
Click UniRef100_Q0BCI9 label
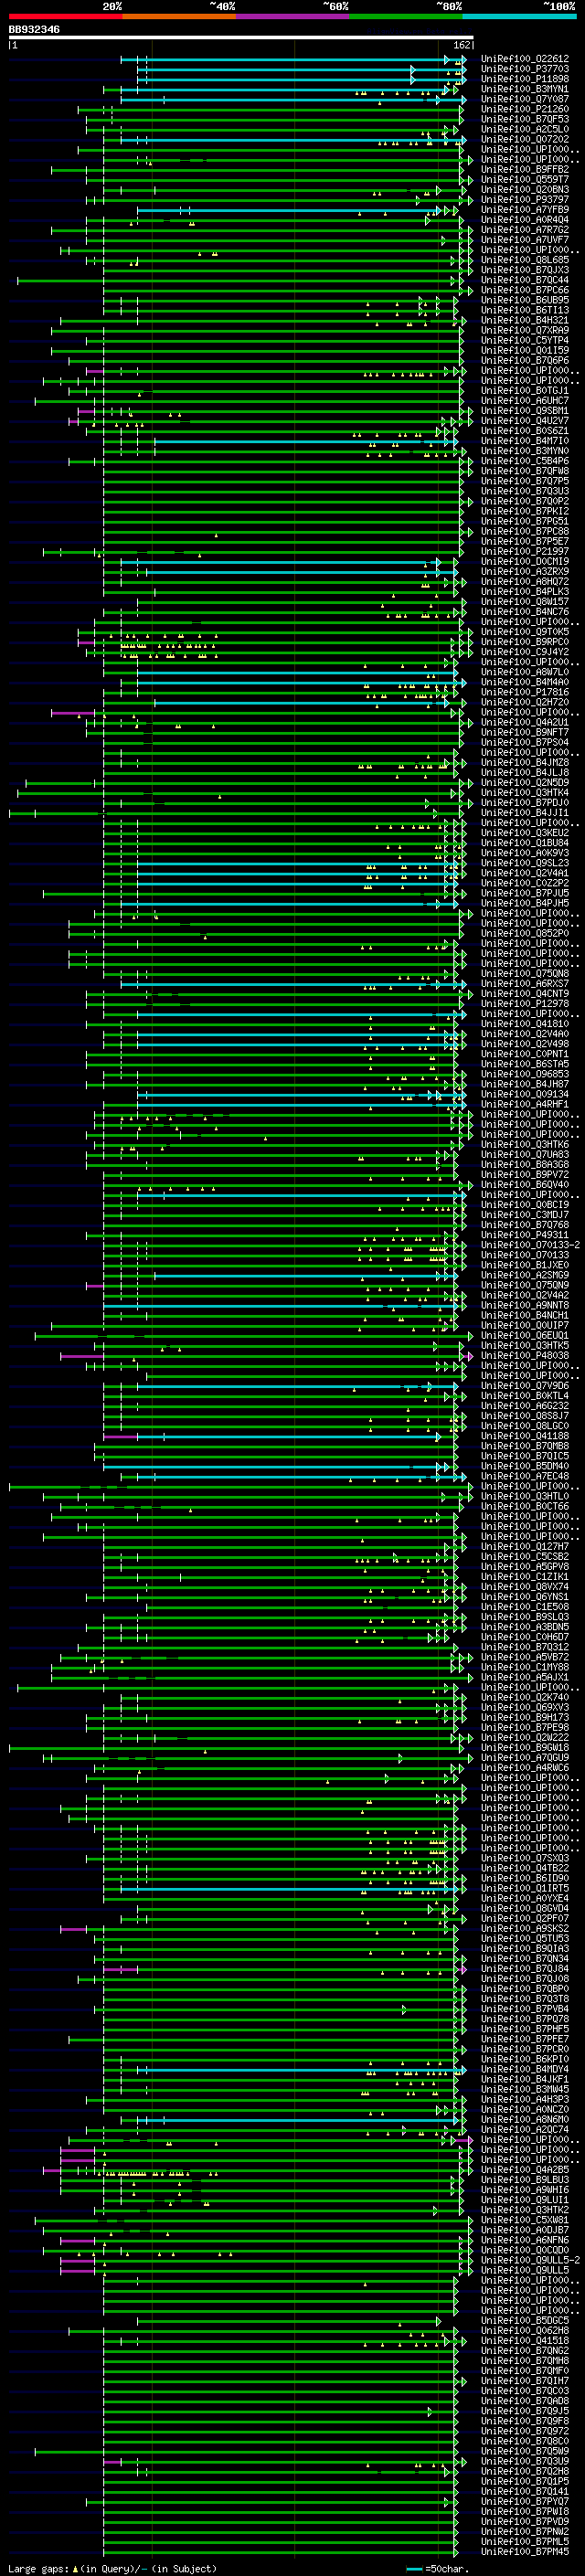[525, 1204]
